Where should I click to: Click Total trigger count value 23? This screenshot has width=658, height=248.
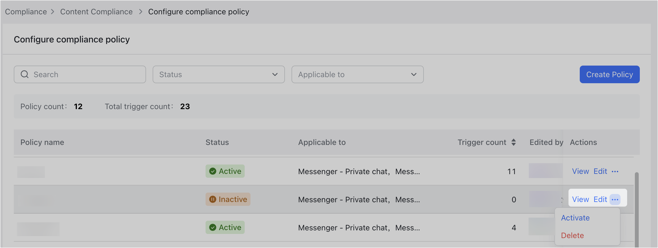(x=185, y=106)
